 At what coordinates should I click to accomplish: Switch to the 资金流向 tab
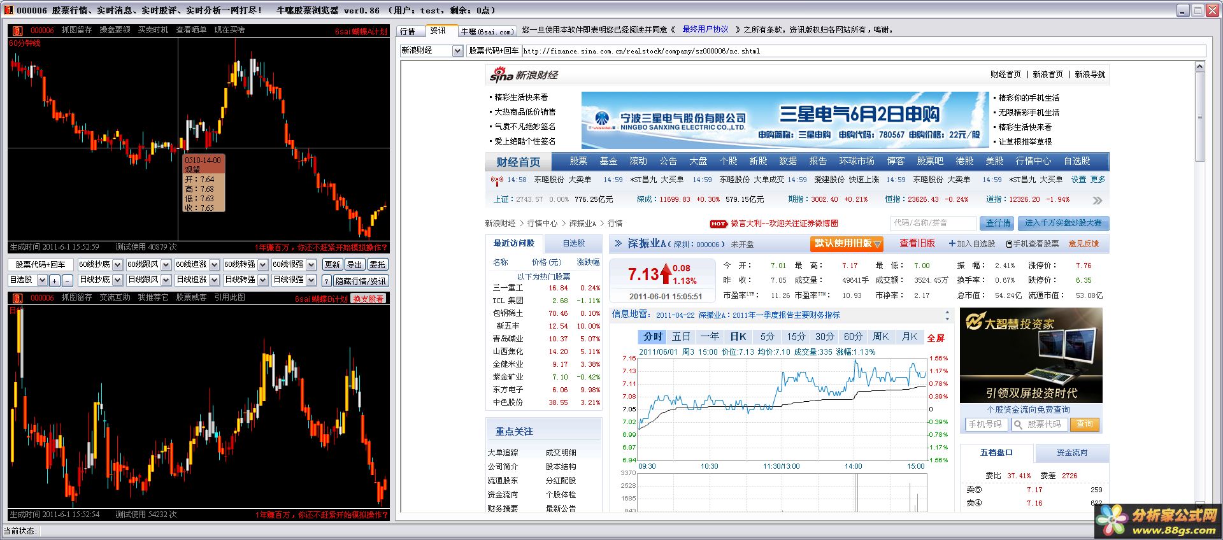1072,453
